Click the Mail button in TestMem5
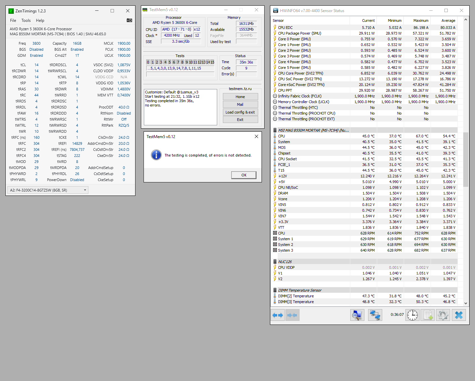 click(x=240, y=104)
